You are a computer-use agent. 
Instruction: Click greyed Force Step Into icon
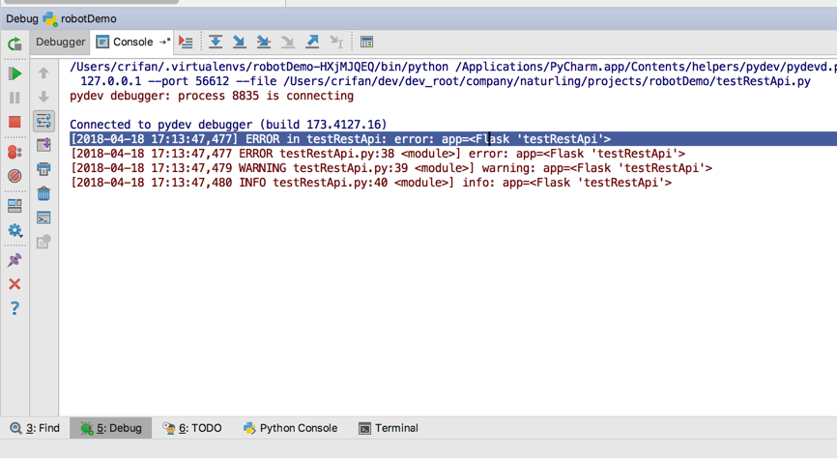[288, 42]
